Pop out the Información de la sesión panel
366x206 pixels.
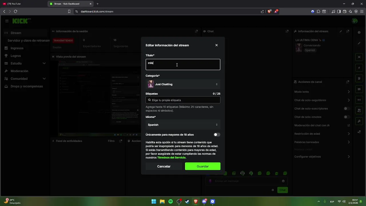click(x=196, y=31)
